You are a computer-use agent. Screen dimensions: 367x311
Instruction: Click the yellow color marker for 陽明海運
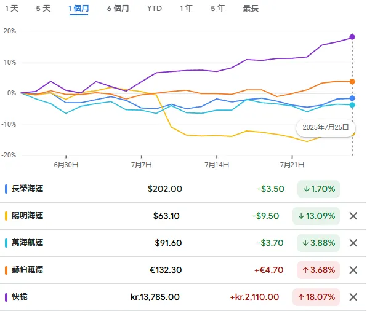click(x=6, y=216)
